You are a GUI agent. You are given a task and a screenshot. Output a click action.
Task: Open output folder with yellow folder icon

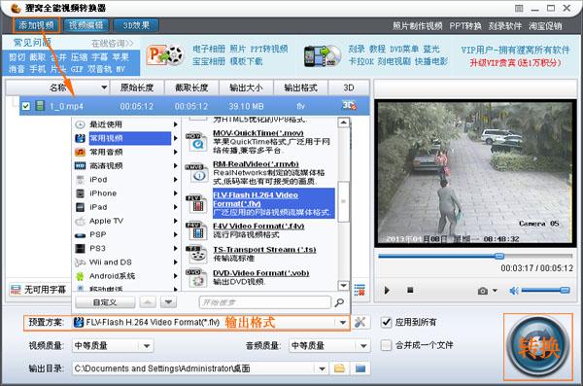[339, 368]
